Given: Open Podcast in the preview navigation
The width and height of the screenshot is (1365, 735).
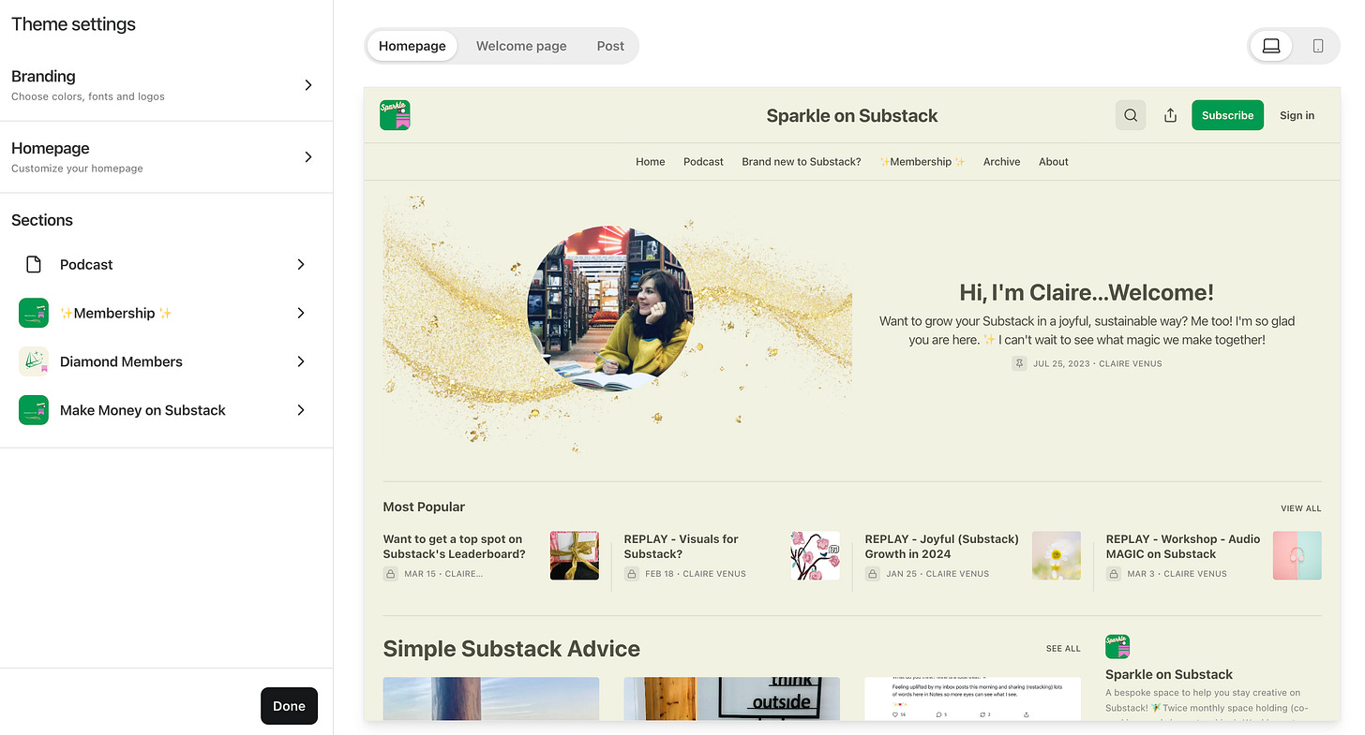Looking at the screenshot, I should tap(703, 162).
